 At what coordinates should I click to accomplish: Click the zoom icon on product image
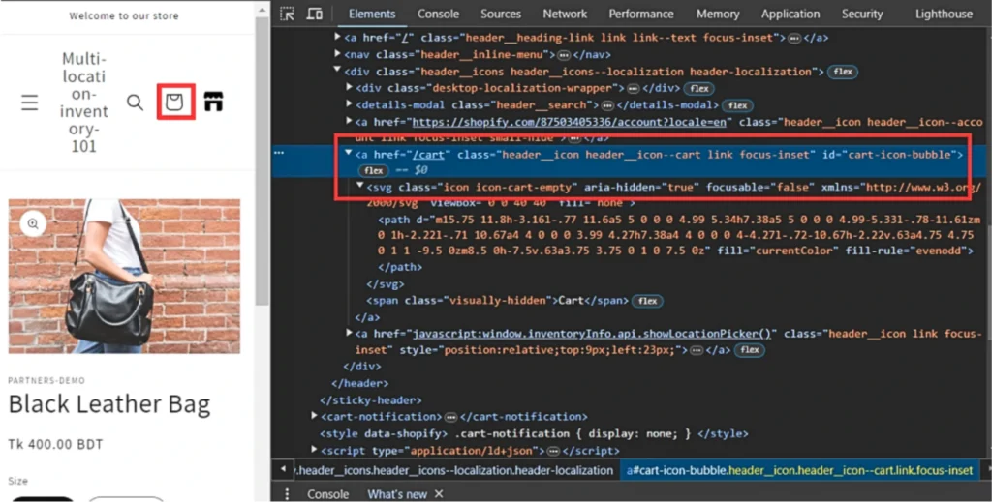click(33, 223)
